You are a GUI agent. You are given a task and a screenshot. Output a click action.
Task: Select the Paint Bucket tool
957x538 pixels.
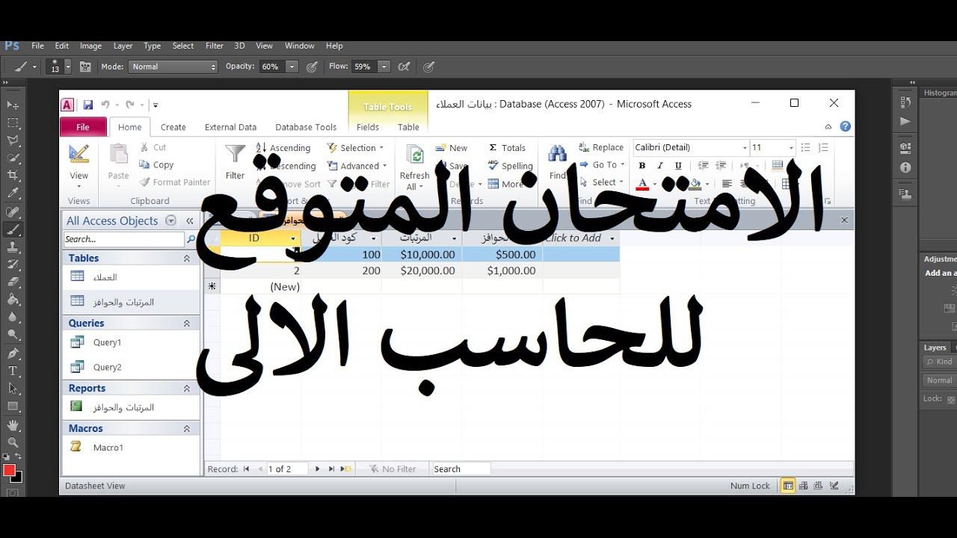click(13, 300)
